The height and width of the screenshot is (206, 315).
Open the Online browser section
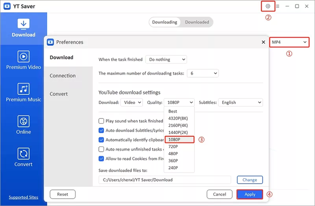(23, 125)
